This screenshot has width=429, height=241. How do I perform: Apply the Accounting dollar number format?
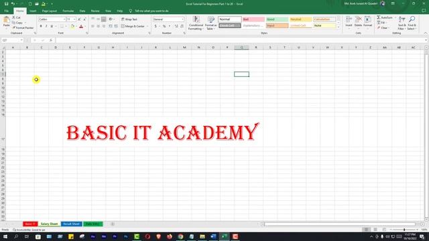pos(156,26)
